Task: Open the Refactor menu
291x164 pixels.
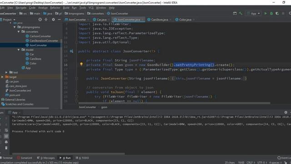Action: point(55,8)
